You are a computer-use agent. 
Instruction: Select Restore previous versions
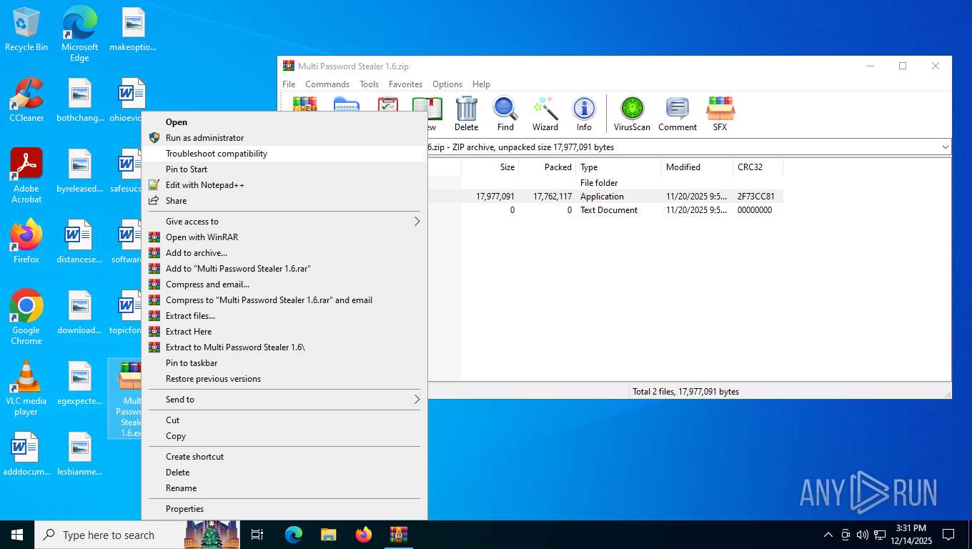pos(284,379)
